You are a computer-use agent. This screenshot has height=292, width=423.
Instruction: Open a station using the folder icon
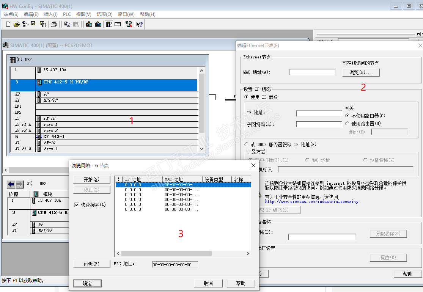[x=16, y=24]
